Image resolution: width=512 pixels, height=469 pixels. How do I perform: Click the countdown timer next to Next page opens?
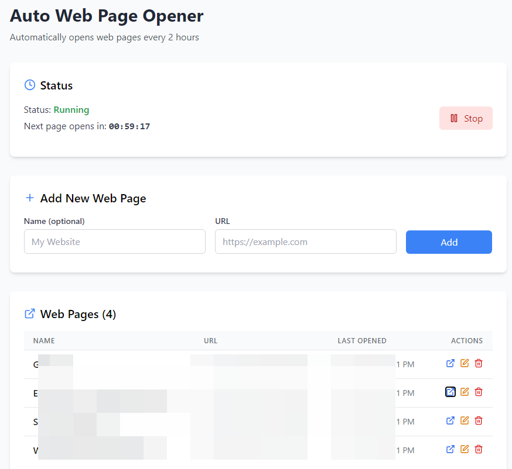point(129,126)
